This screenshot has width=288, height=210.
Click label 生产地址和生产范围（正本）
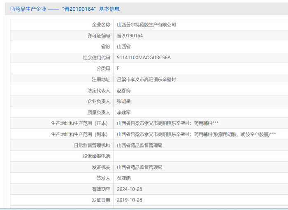[81, 123]
